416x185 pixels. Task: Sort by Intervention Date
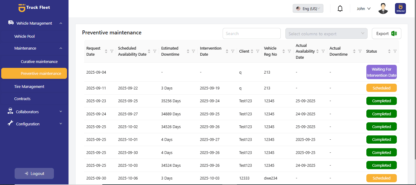227,51
